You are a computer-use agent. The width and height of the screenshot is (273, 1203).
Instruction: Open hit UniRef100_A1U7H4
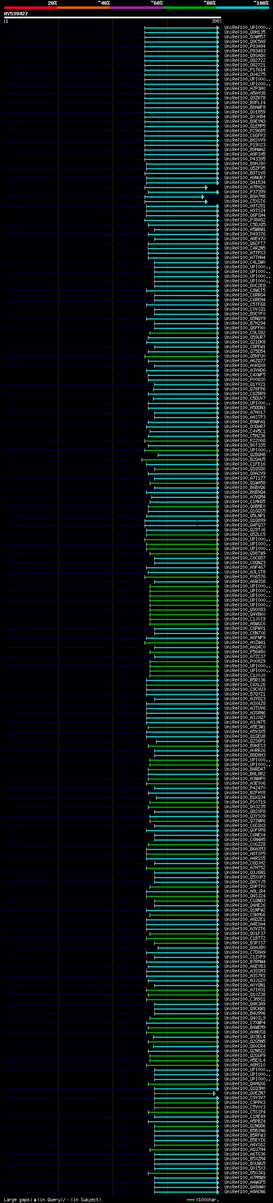[x=245, y=1149]
